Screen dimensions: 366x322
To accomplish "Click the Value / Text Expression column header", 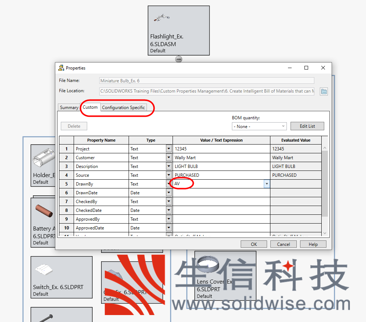I will [221, 140].
